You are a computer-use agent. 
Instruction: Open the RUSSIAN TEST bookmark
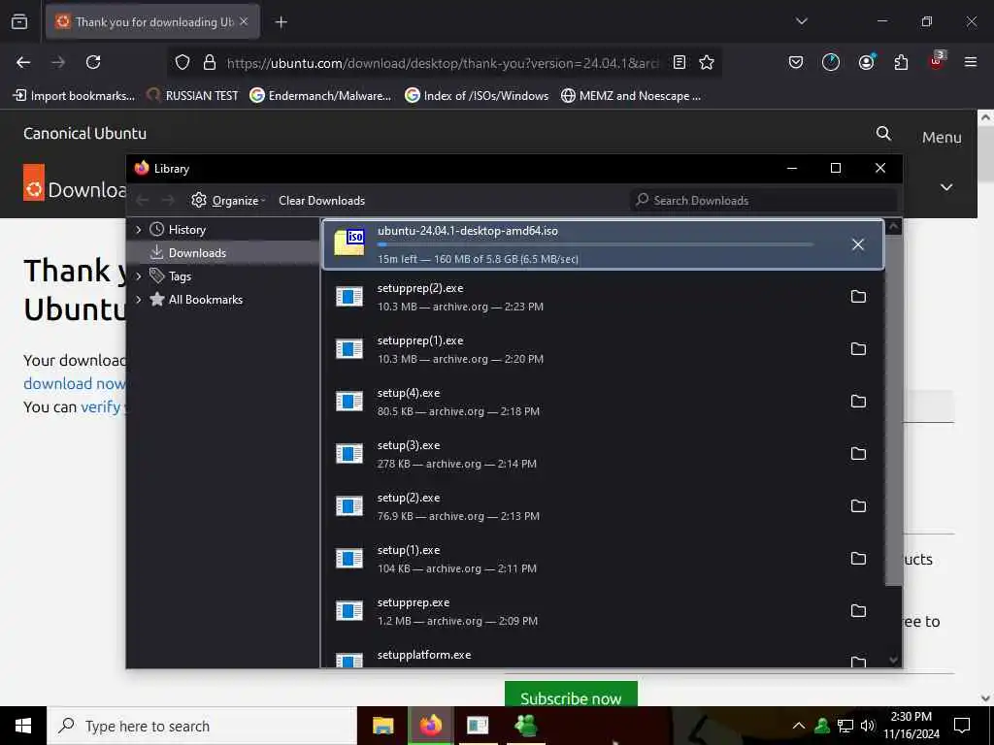[x=192, y=96]
